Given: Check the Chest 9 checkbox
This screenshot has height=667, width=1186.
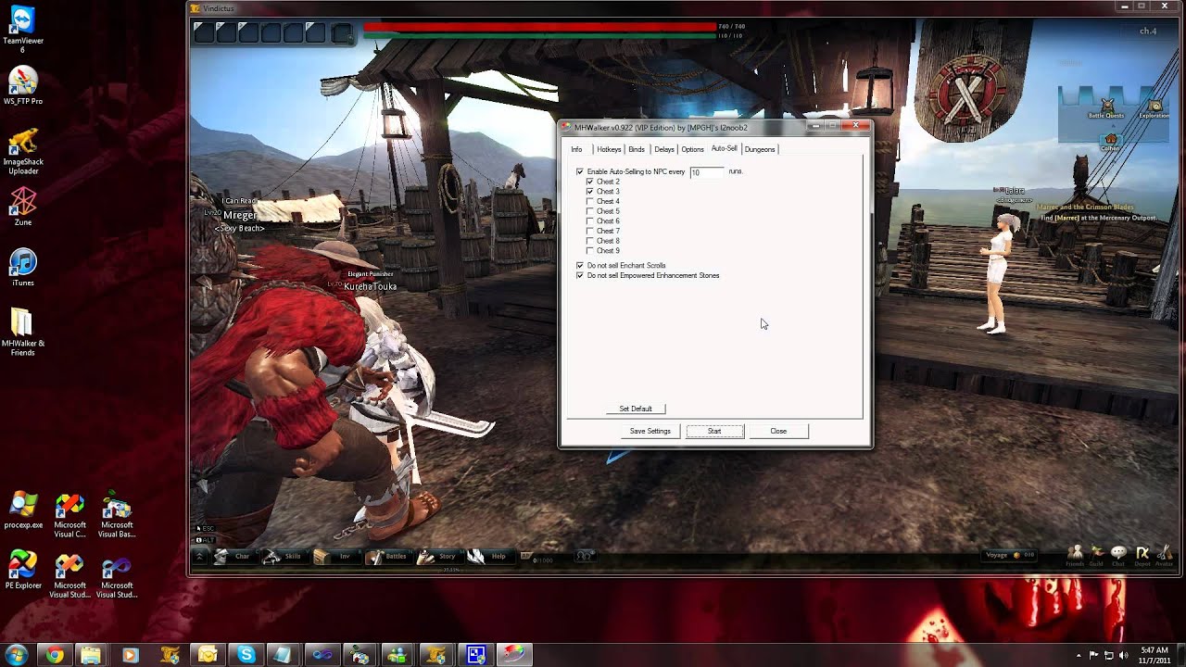Looking at the screenshot, I should click(x=590, y=251).
